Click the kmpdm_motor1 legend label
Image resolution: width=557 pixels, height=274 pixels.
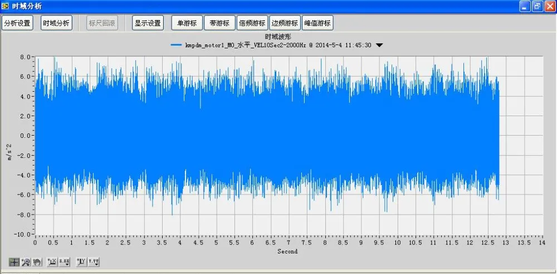(x=278, y=46)
